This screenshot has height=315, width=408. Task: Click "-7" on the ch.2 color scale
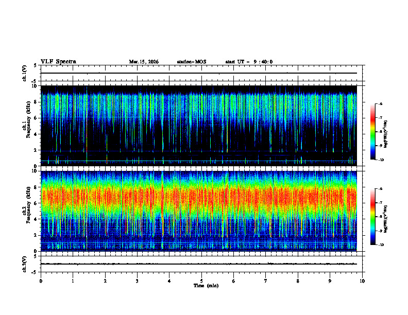[x=380, y=203]
